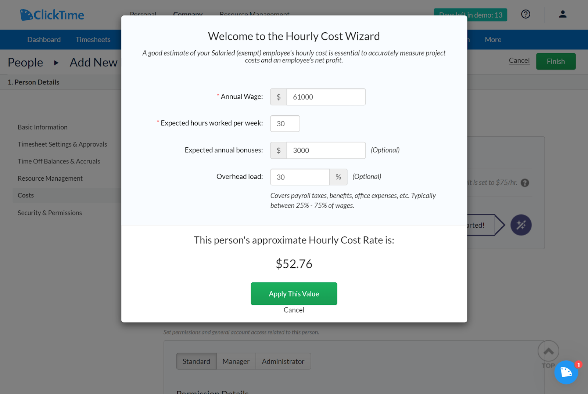Select the Administrator tab

pos(283,361)
